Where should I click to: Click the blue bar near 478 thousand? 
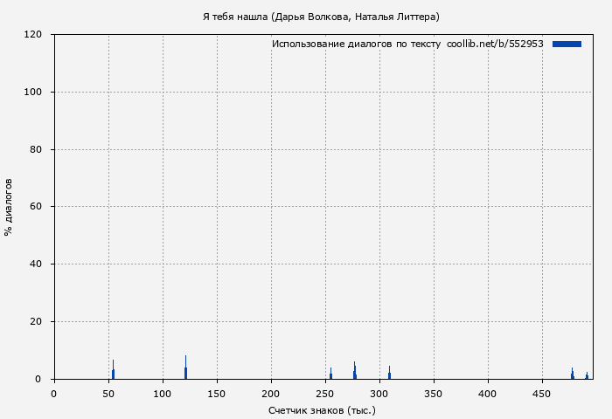[572, 374]
